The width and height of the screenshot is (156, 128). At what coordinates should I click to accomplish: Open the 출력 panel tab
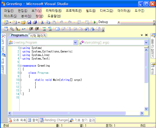pos(33,120)
